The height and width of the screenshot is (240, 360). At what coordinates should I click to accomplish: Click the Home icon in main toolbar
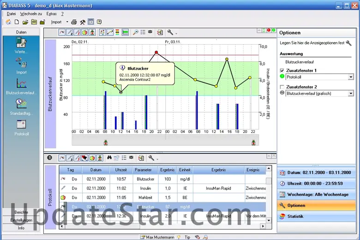click(x=8, y=22)
